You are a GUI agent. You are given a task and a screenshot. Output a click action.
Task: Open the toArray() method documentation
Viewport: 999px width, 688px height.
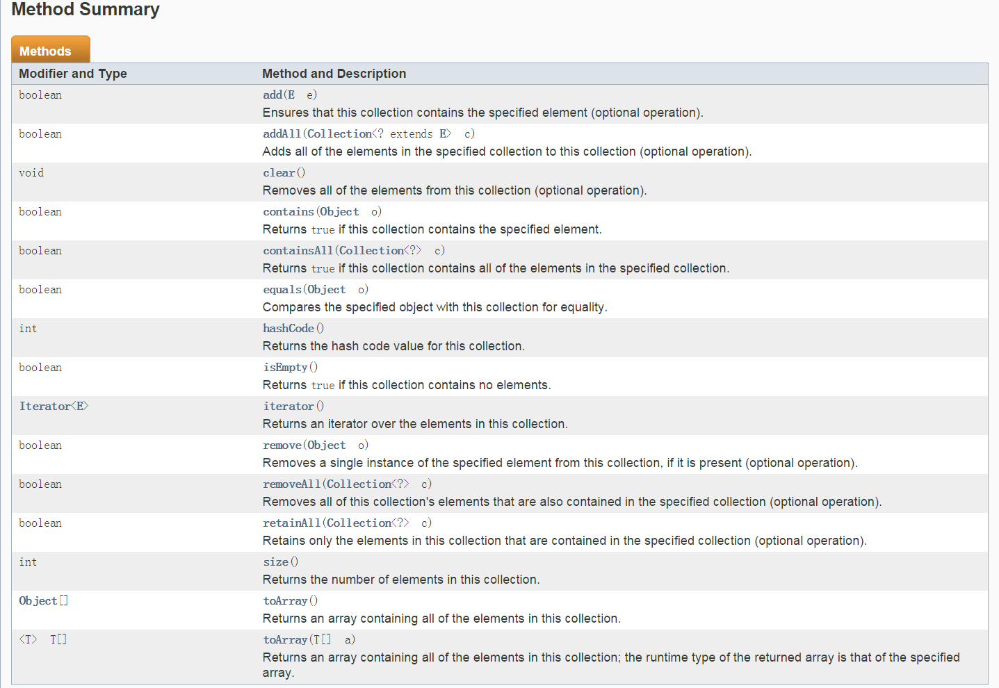point(285,600)
